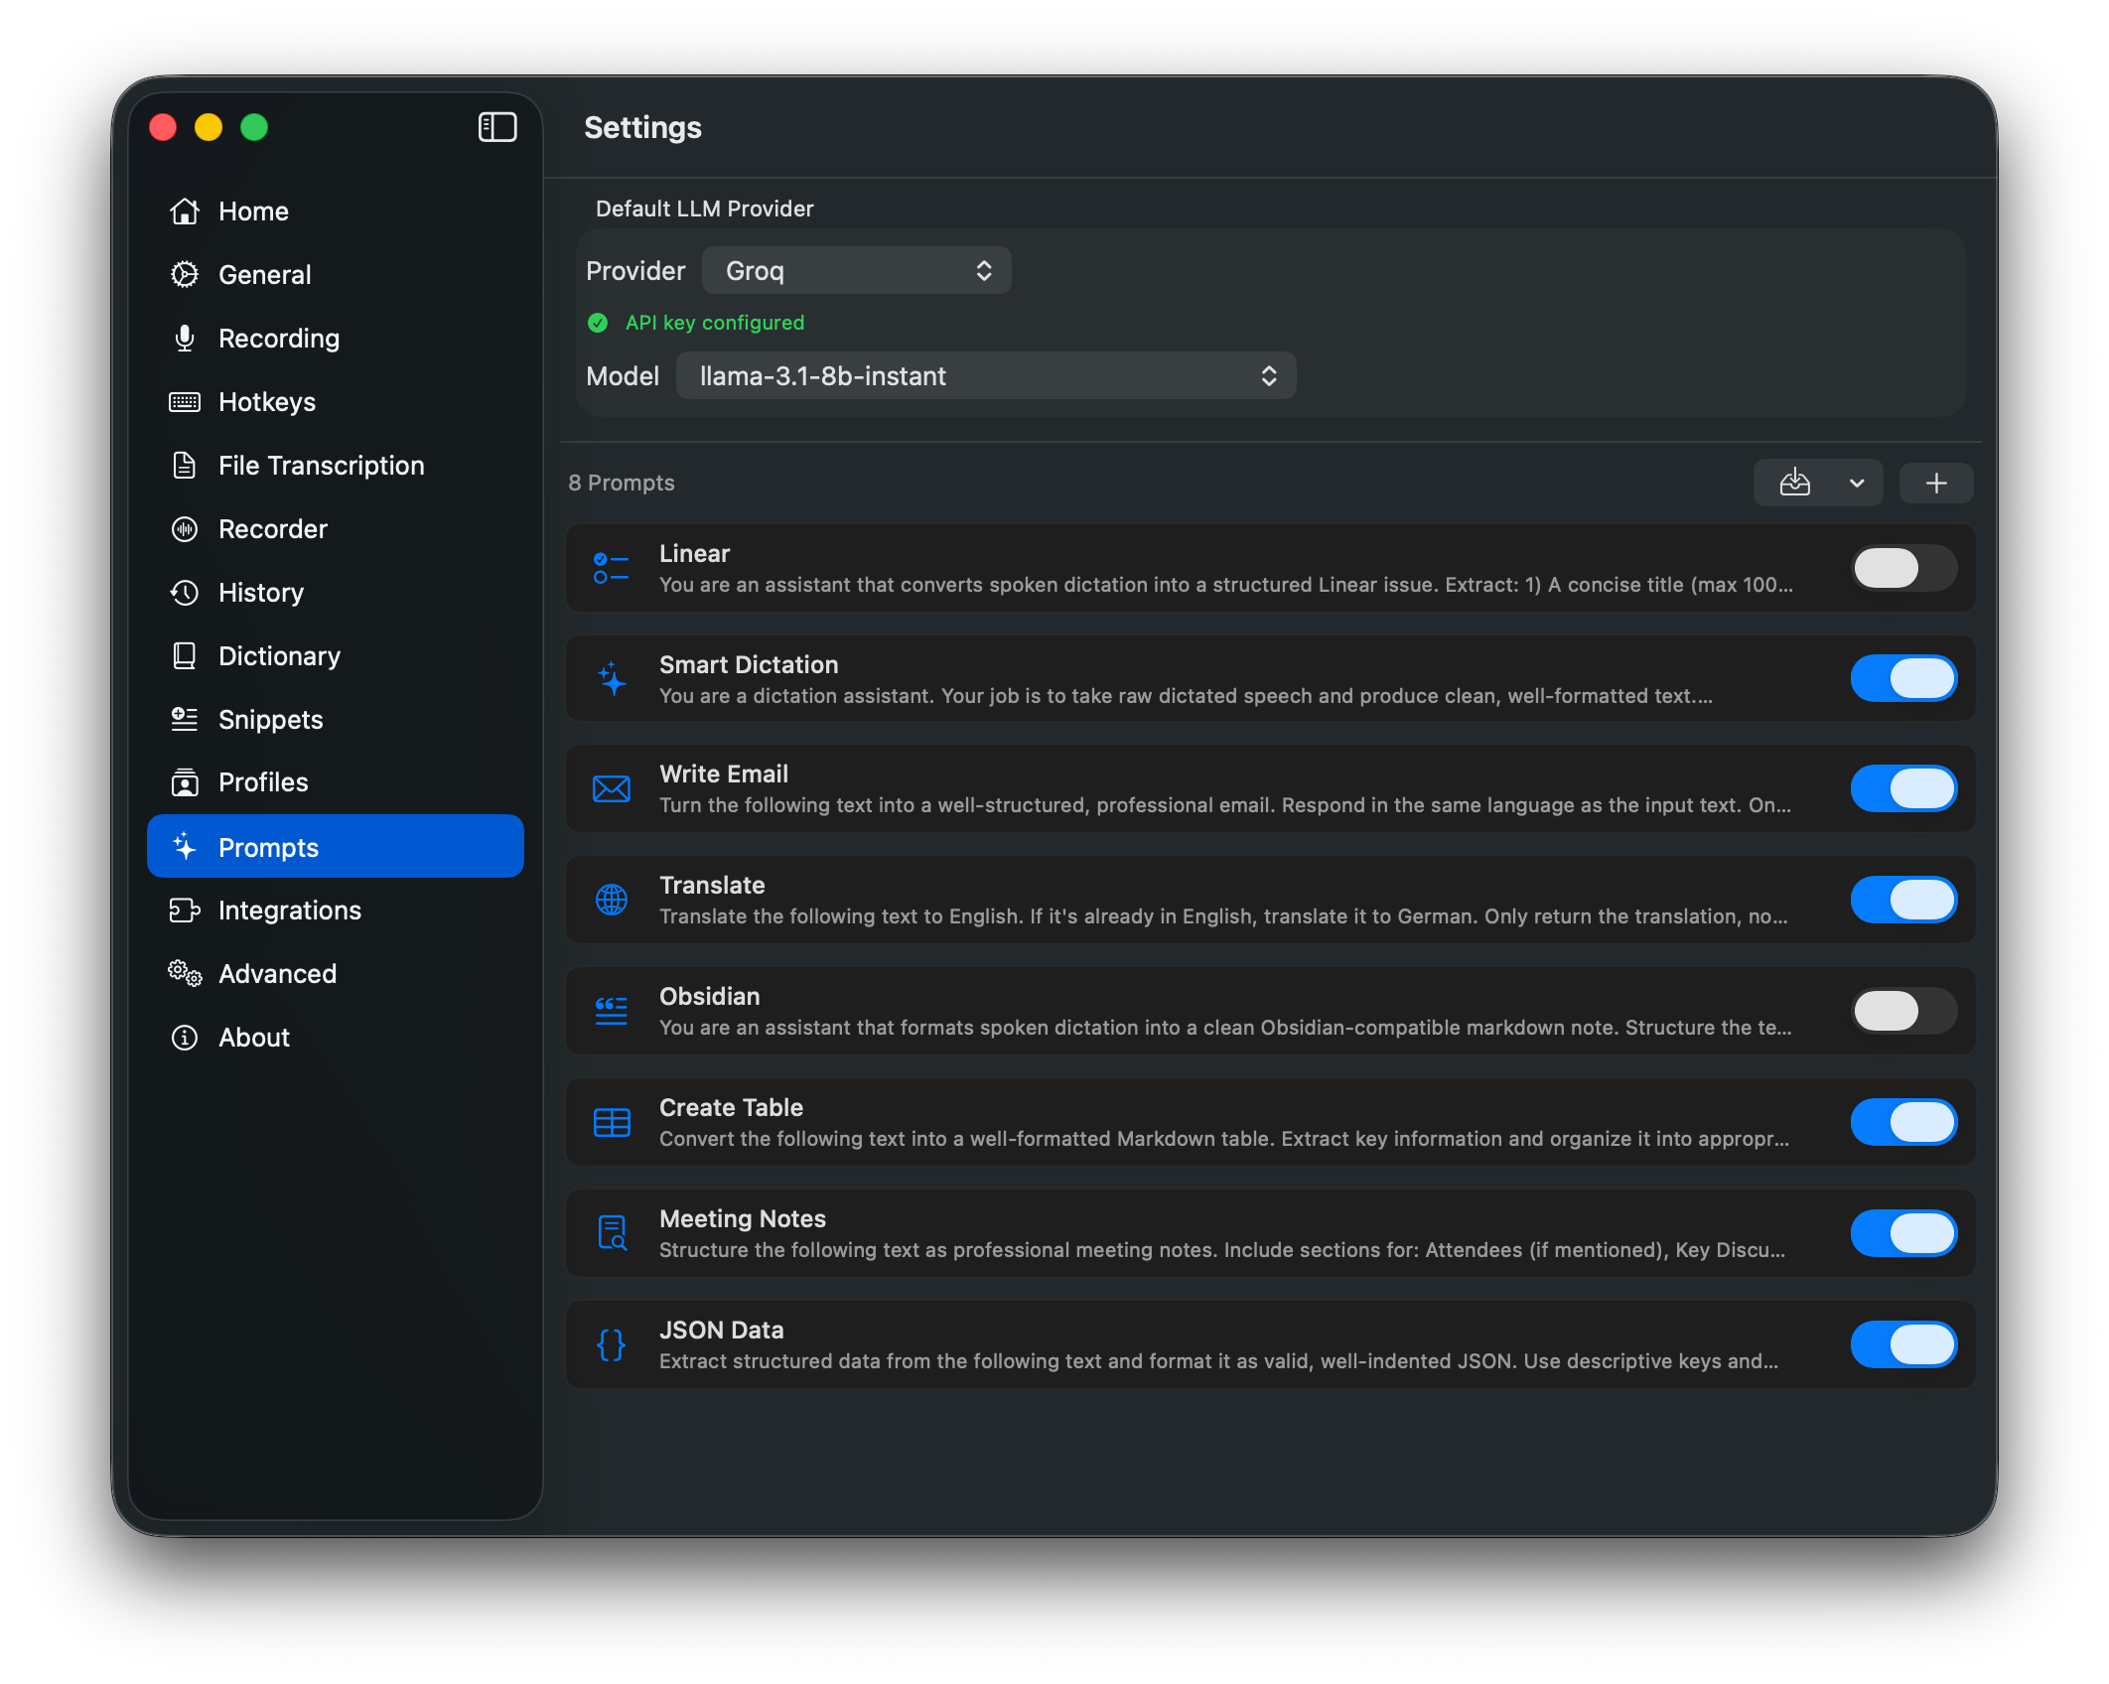Expand the chevron beside the import button

(x=1858, y=483)
